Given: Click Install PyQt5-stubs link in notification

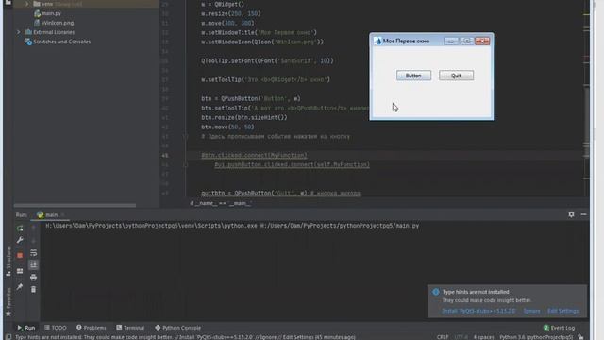Looking at the screenshot, I should [478, 311].
